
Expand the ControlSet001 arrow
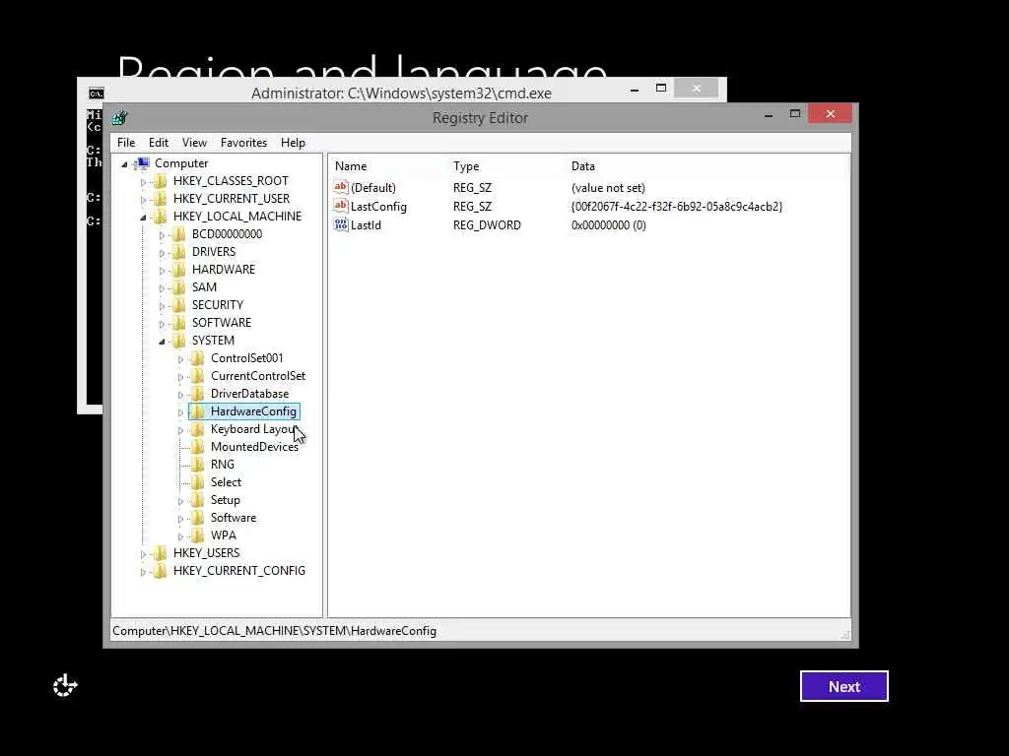coord(180,359)
